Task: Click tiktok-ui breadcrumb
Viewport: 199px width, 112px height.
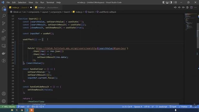Action: pos(17,12)
